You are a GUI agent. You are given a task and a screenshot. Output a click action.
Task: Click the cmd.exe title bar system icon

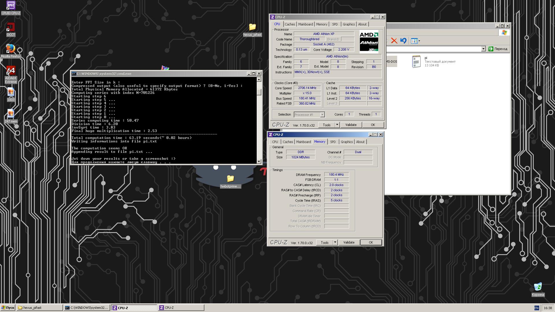click(74, 74)
